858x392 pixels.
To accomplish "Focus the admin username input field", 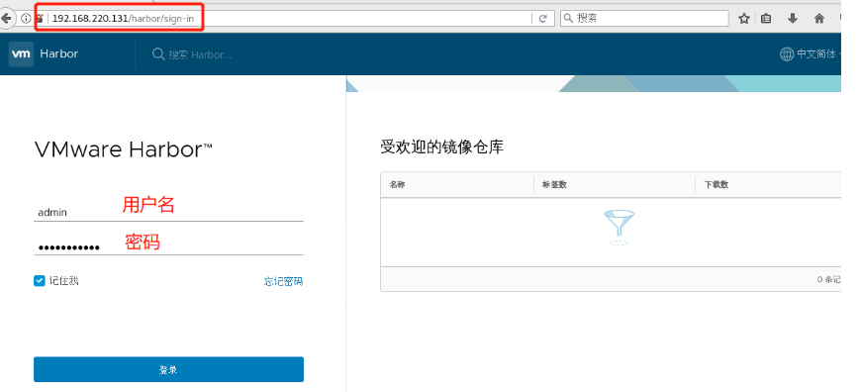I will coord(168,212).
